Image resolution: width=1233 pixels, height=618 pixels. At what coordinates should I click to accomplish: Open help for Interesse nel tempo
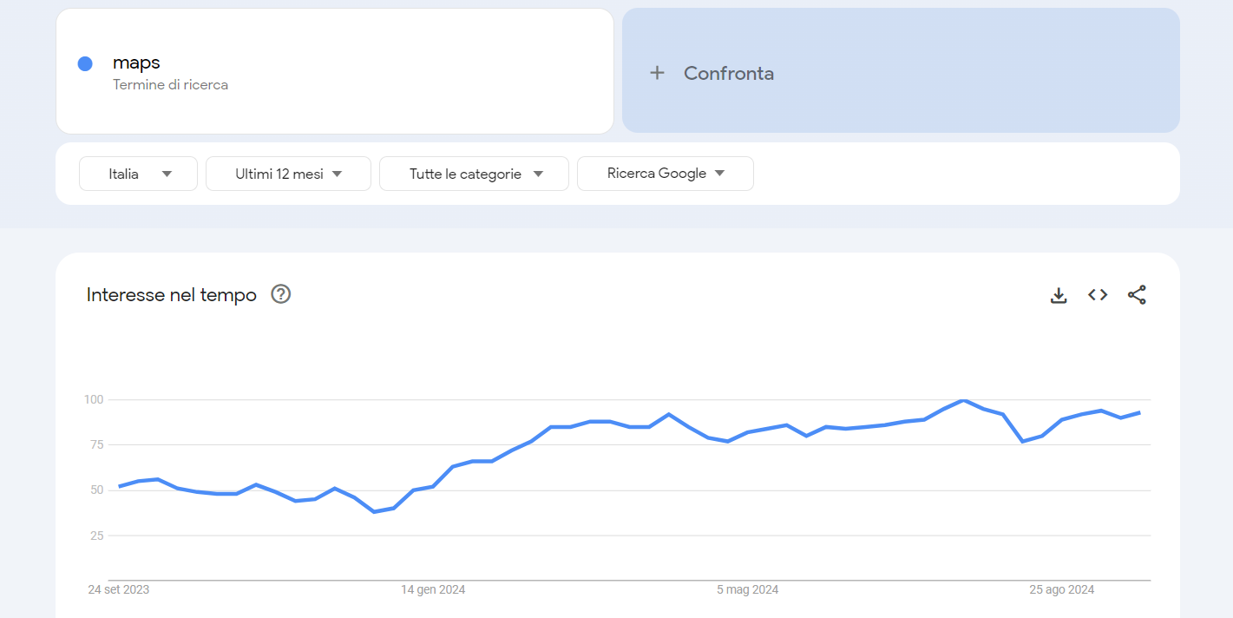click(x=280, y=294)
